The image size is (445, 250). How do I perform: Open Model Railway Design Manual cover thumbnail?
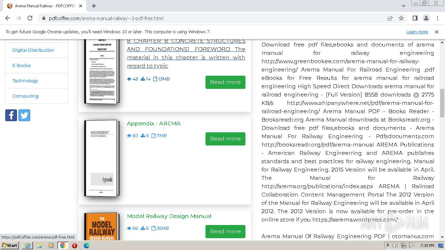point(102,227)
